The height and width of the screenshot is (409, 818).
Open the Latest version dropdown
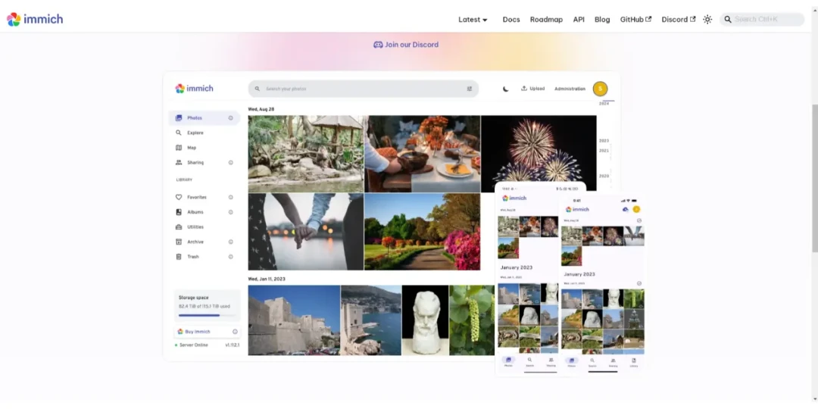(473, 19)
